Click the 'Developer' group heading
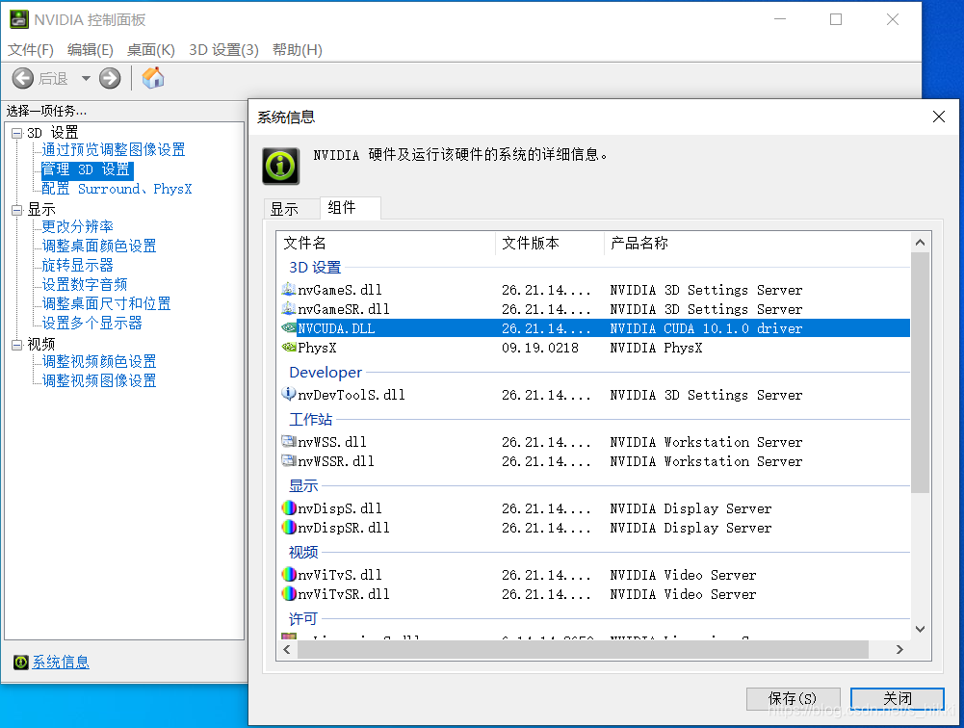Screen dimensions: 964x728 pos(326,372)
